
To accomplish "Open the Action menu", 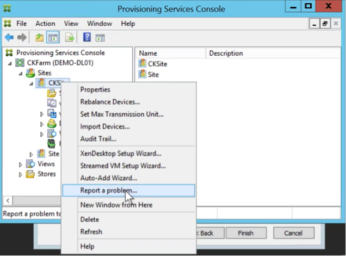I will [45, 23].
